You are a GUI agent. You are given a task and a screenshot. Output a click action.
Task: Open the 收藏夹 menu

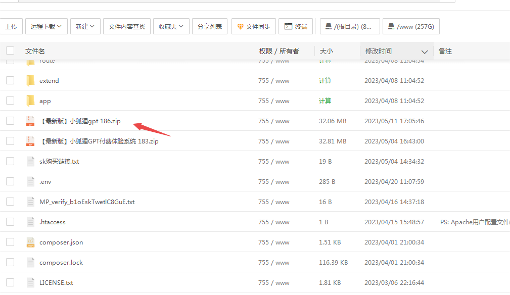click(171, 26)
